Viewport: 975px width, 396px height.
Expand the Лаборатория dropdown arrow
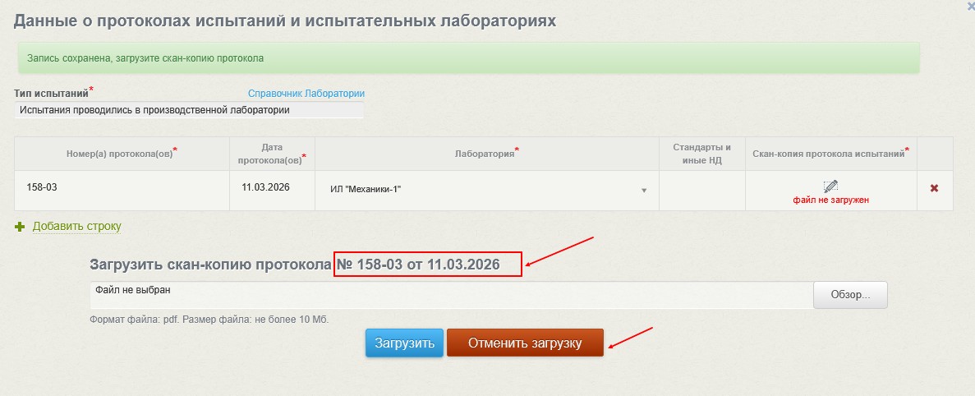[x=644, y=191]
